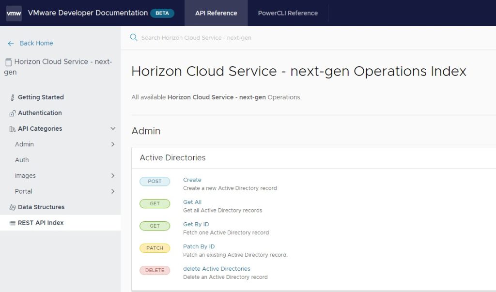The image size is (496, 292).
Task: Open the Create Active Directory operation link
Action: pyautogui.click(x=192, y=180)
